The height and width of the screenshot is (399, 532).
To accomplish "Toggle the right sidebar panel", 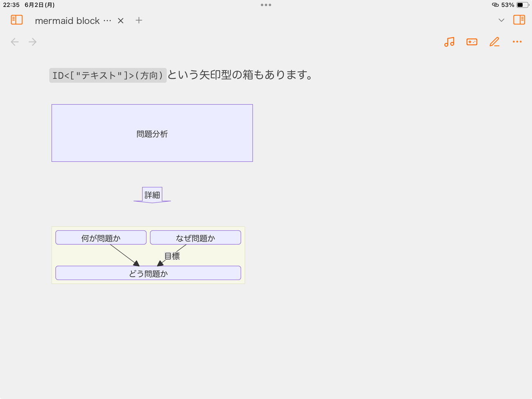I will tap(519, 20).
